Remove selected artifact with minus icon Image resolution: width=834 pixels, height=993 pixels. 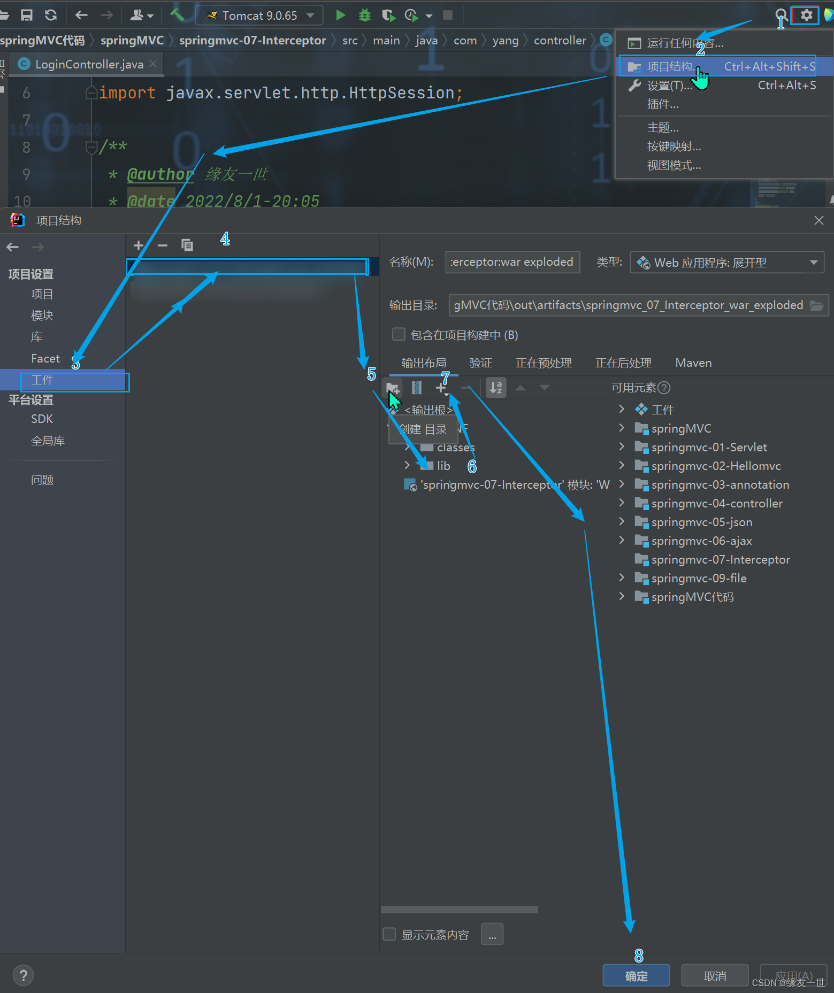[x=163, y=245]
